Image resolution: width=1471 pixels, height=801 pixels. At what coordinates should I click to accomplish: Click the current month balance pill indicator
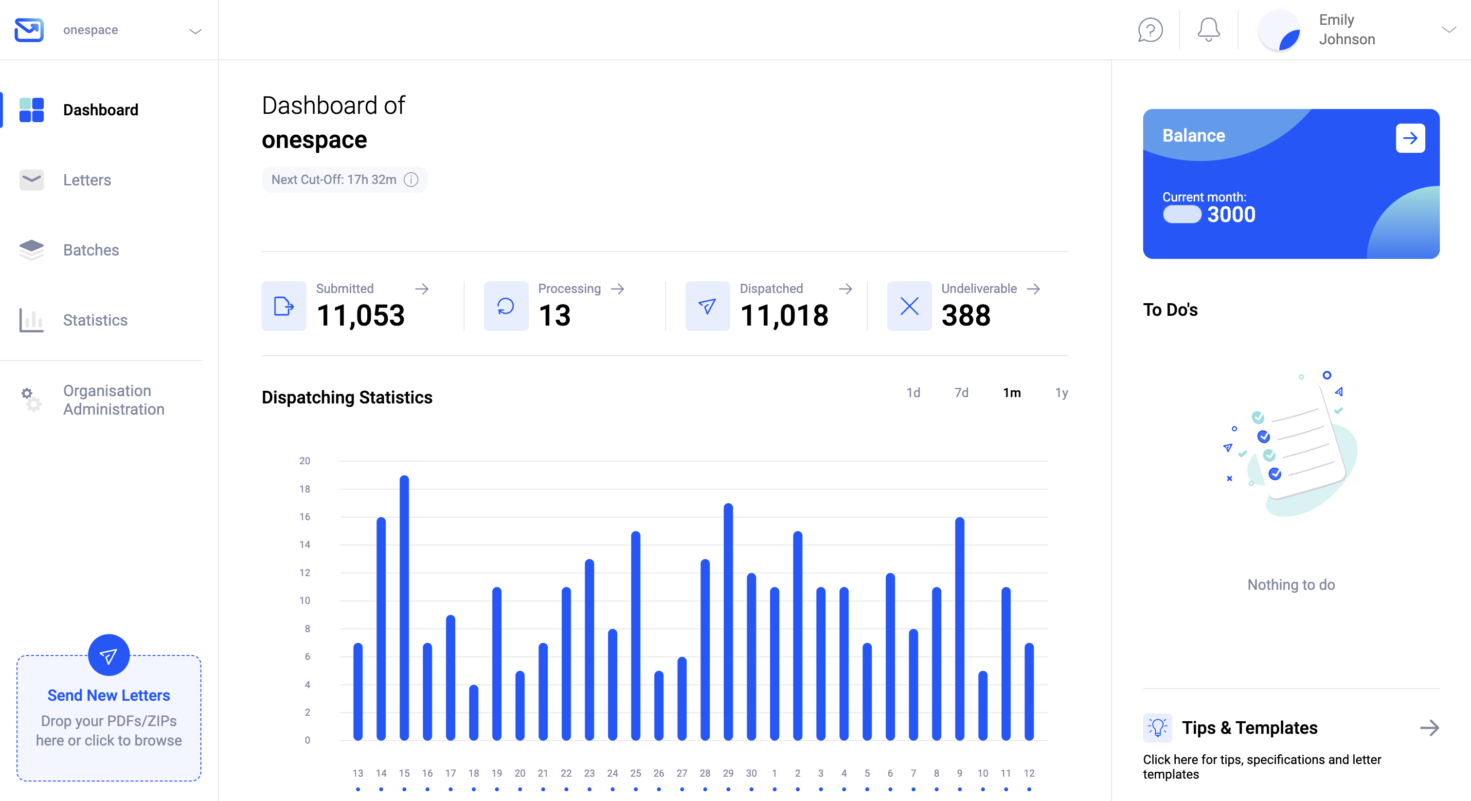[x=1182, y=215]
